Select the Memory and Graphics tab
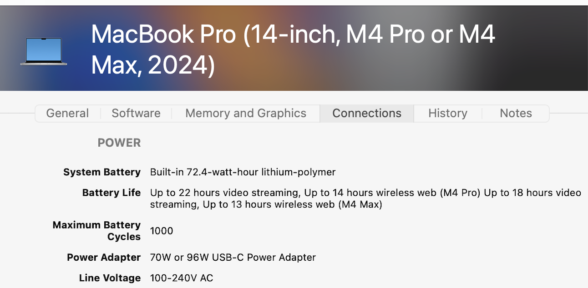The image size is (588, 288). (246, 113)
